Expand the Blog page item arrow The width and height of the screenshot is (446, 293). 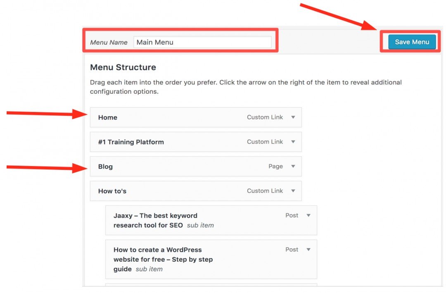[293, 166]
